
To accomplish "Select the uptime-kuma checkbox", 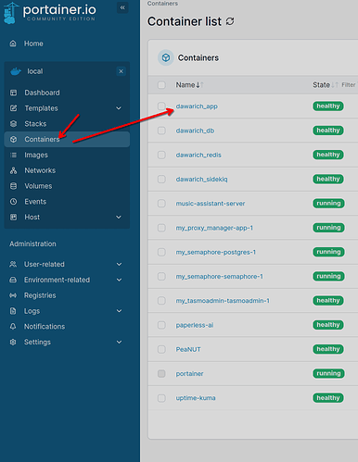I will click(x=161, y=398).
